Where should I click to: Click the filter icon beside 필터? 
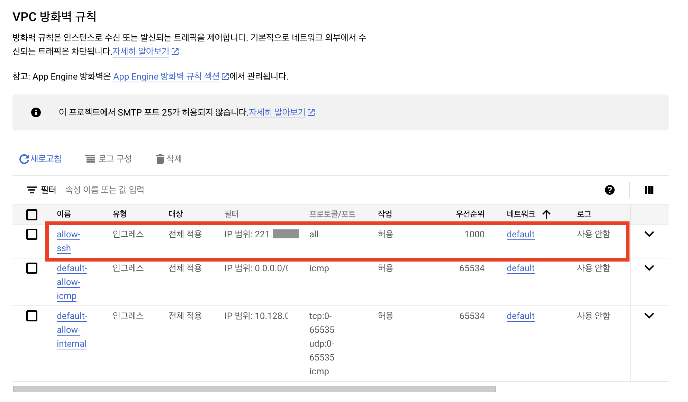coord(31,190)
